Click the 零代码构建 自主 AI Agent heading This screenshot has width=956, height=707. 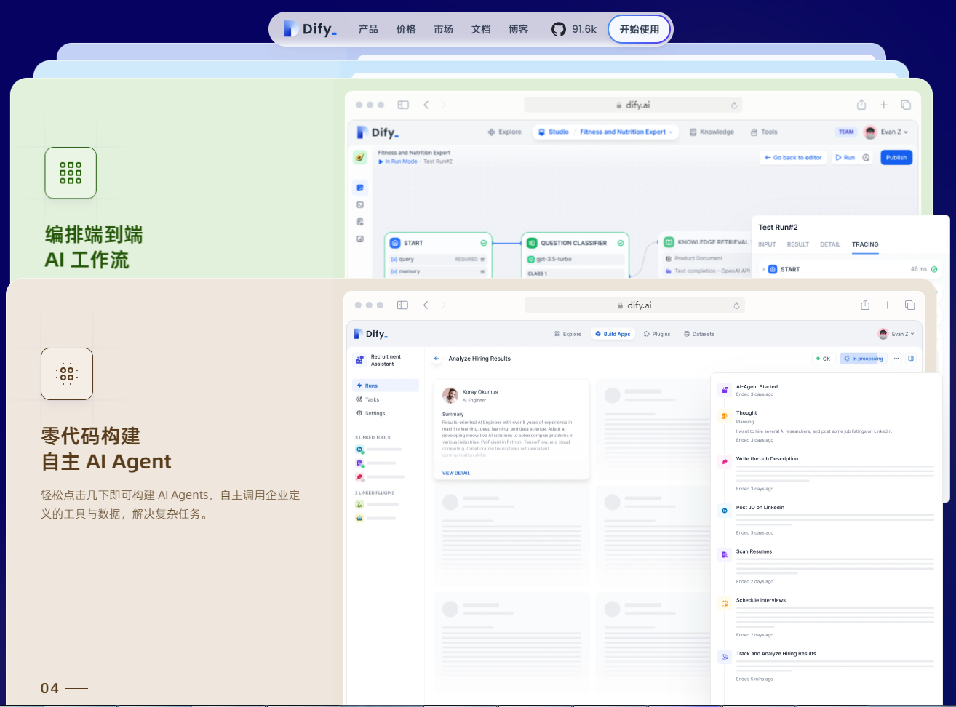coord(106,449)
